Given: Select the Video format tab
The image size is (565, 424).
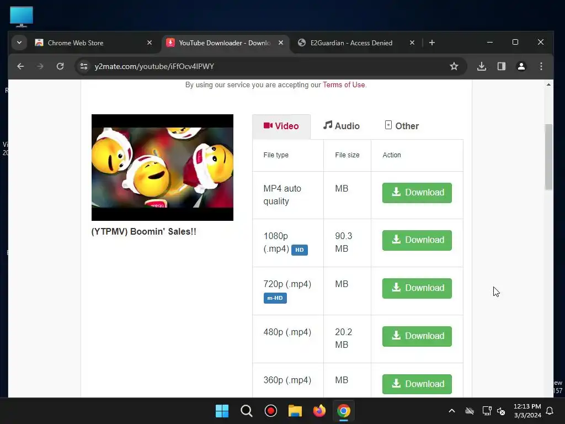Looking at the screenshot, I should [281, 126].
